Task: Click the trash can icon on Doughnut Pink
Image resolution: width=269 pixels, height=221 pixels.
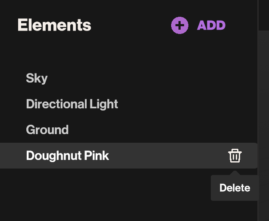Action: pyautogui.click(x=235, y=156)
